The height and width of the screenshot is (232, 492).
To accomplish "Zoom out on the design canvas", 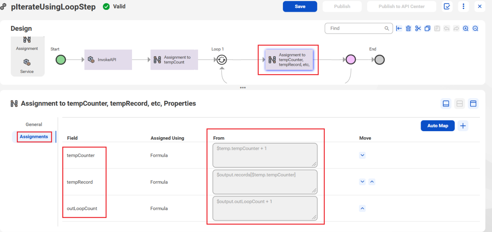I will pos(475,28).
